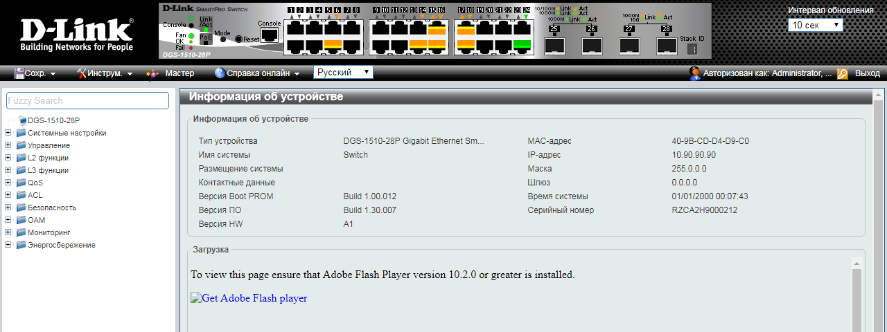Click the Console port on the switch panel
This screenshot has height=332, width=887.
pos(270,34)
